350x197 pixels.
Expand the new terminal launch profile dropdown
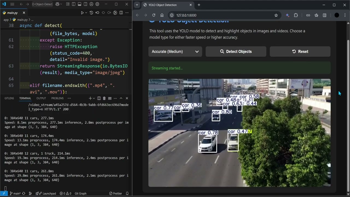pyautogui.click(x=94, y=98)
